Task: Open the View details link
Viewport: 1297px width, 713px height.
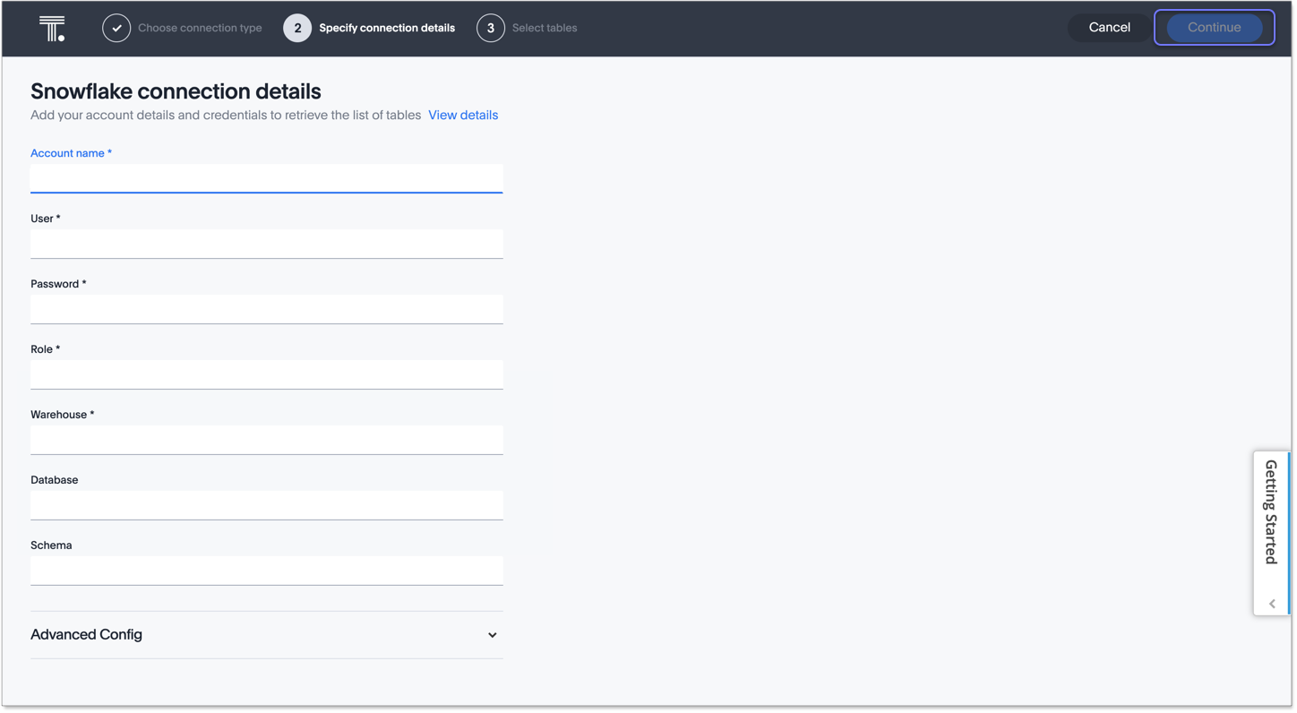Action: [x=462, y=116]
